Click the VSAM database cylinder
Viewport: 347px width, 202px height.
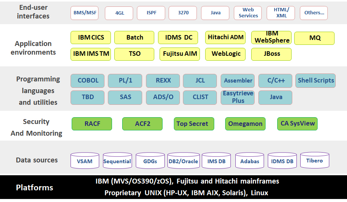(85, 161)
